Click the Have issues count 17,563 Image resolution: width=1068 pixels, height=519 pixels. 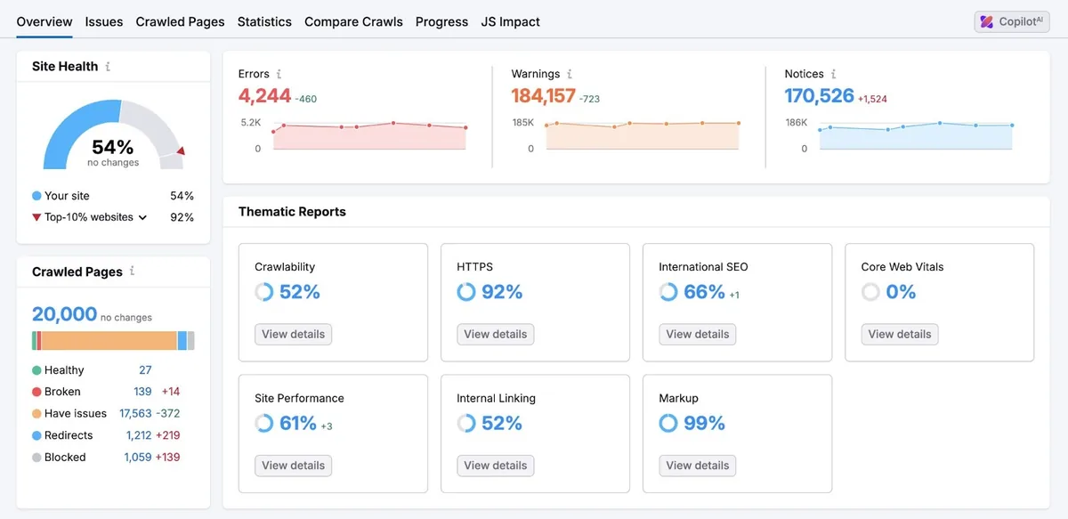coord(136,414)
